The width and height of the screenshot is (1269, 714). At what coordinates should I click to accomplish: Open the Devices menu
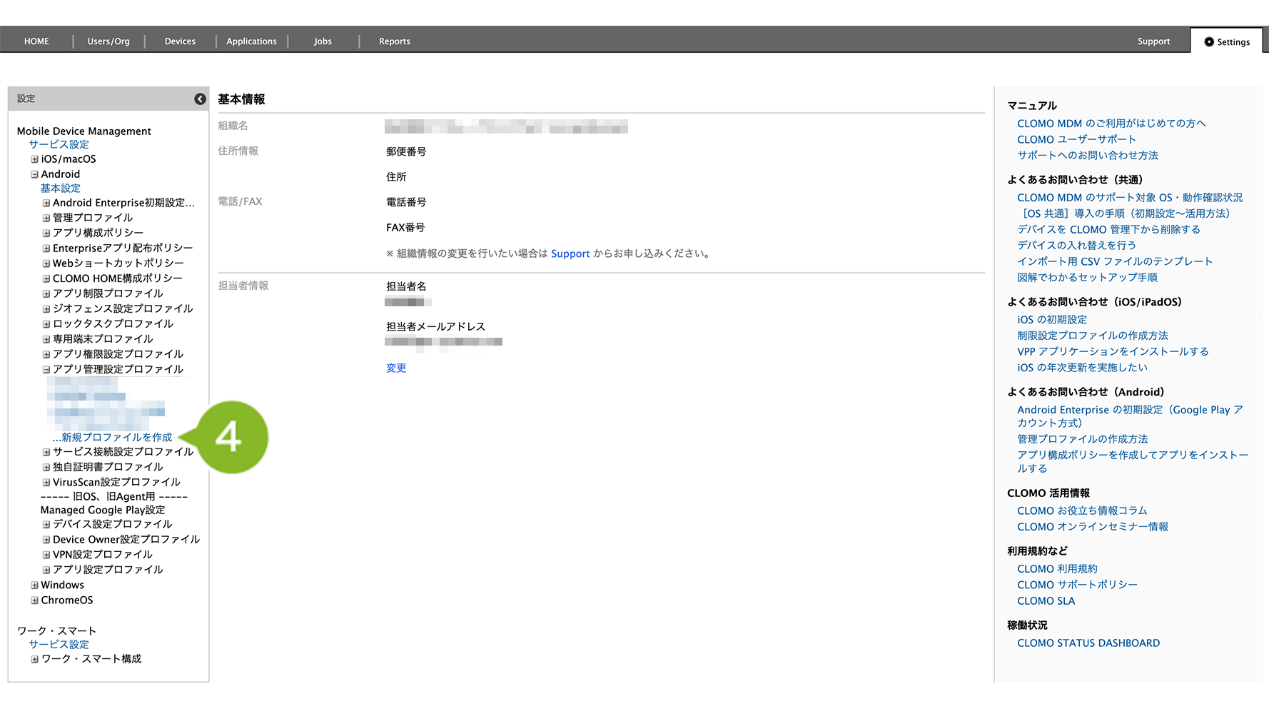pos(180,41)
